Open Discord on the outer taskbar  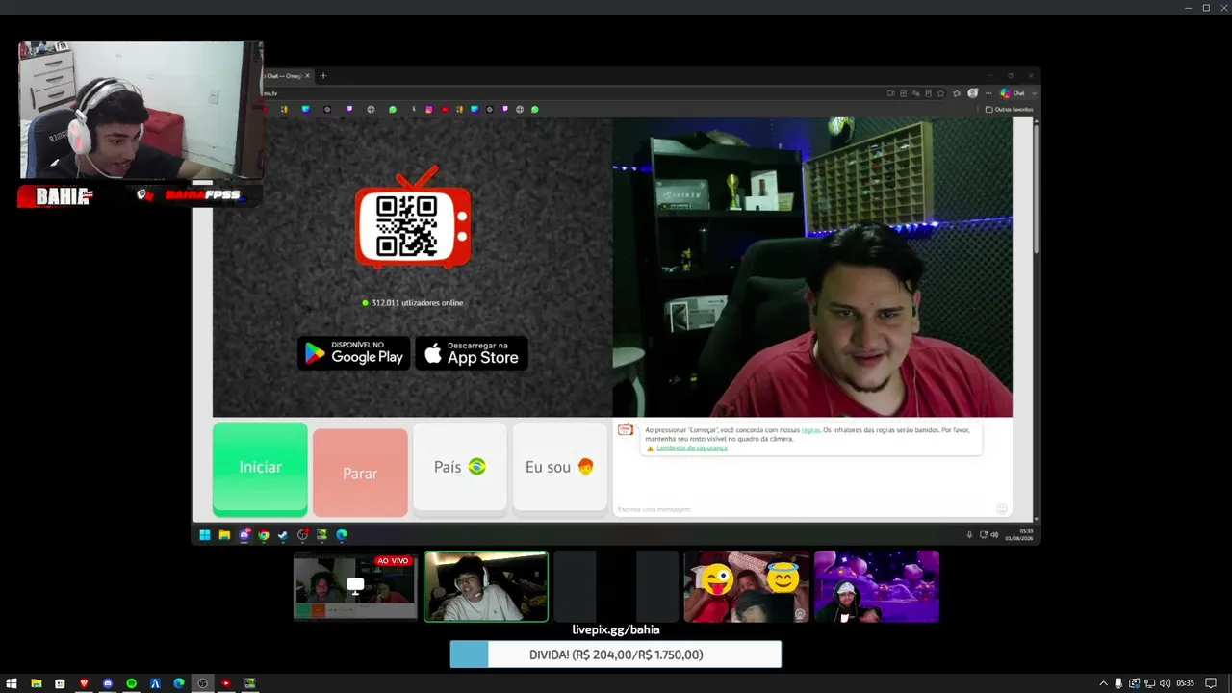108,683
